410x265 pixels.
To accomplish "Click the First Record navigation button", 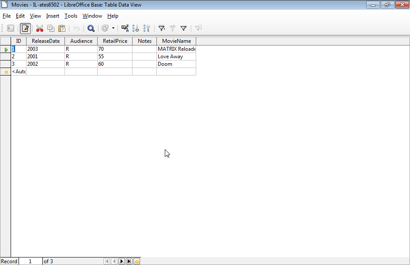I will [106, 261].
